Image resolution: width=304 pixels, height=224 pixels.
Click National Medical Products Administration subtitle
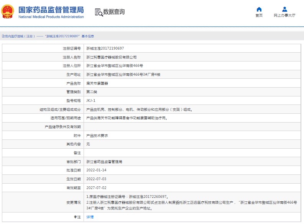pos(51,17)
